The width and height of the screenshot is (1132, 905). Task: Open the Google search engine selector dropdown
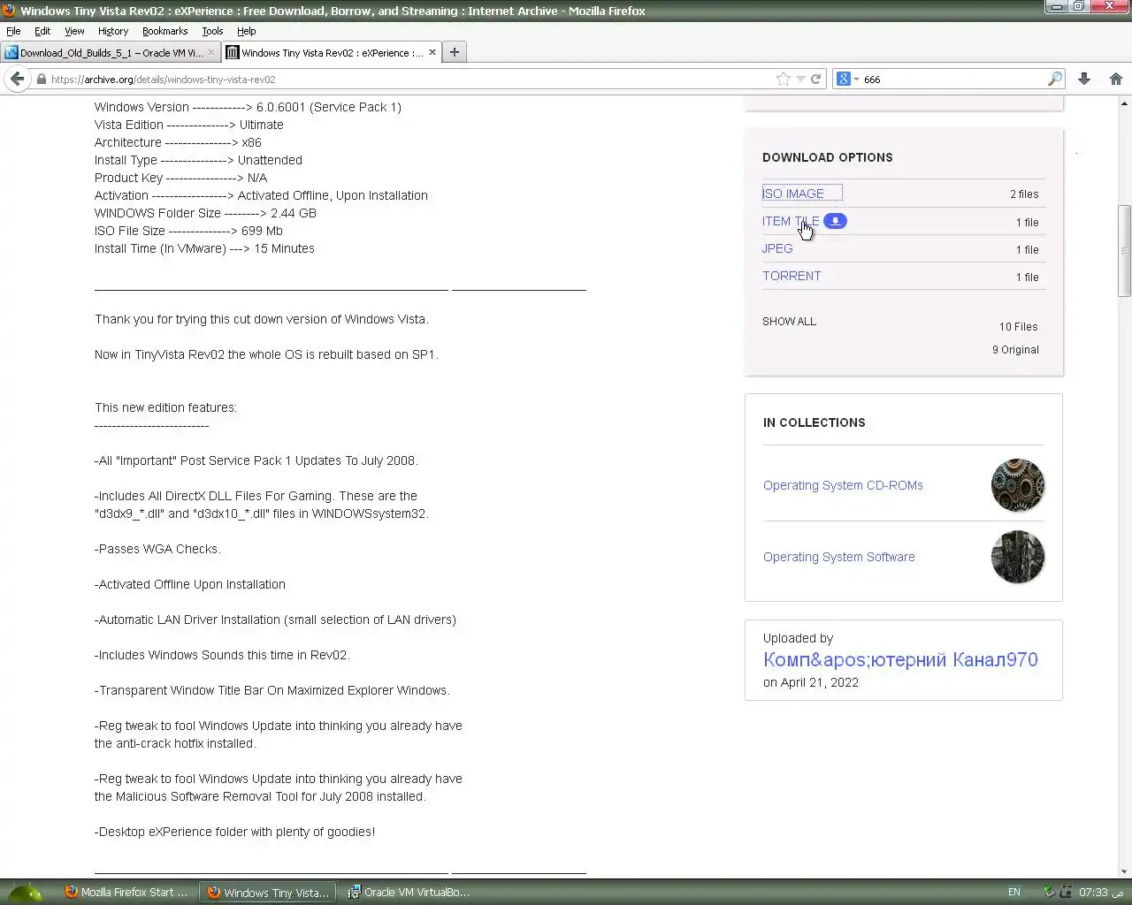(x=848, y=79)
